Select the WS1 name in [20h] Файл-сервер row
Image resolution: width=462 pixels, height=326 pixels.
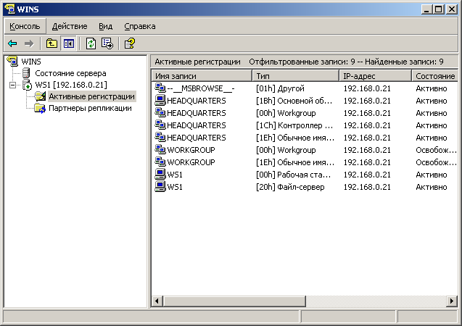tap(175, 187)
